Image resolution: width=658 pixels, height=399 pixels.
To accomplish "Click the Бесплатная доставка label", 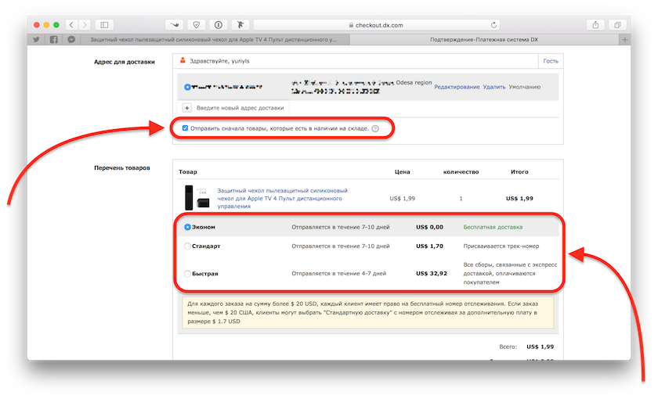I will [x=493, y=227].
